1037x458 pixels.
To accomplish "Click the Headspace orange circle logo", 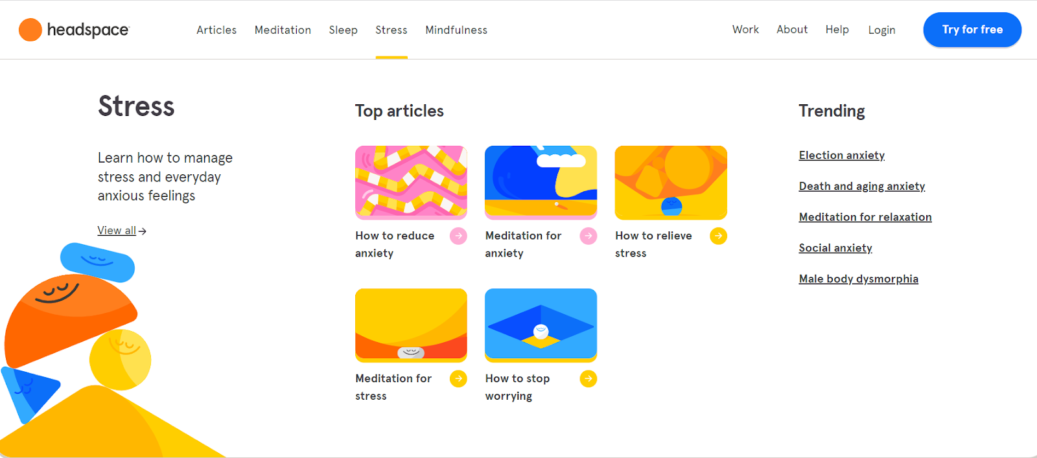I will [30, 30].
